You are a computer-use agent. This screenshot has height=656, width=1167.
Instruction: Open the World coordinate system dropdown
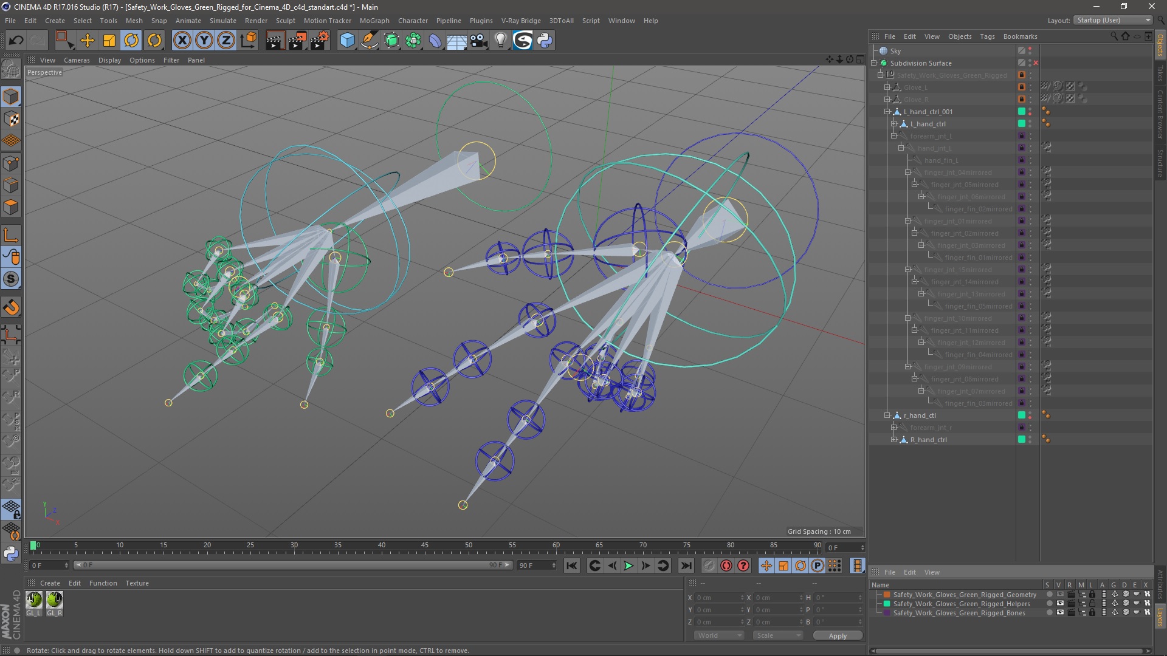[x=719, y=635]
